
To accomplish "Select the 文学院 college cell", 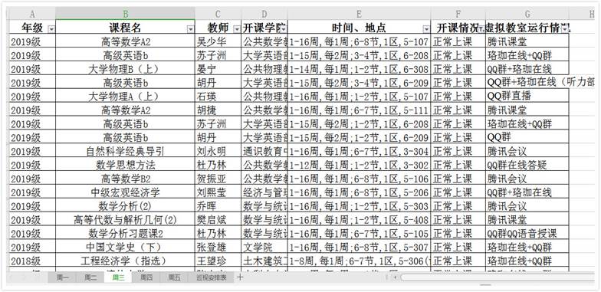I will point(264,247).
